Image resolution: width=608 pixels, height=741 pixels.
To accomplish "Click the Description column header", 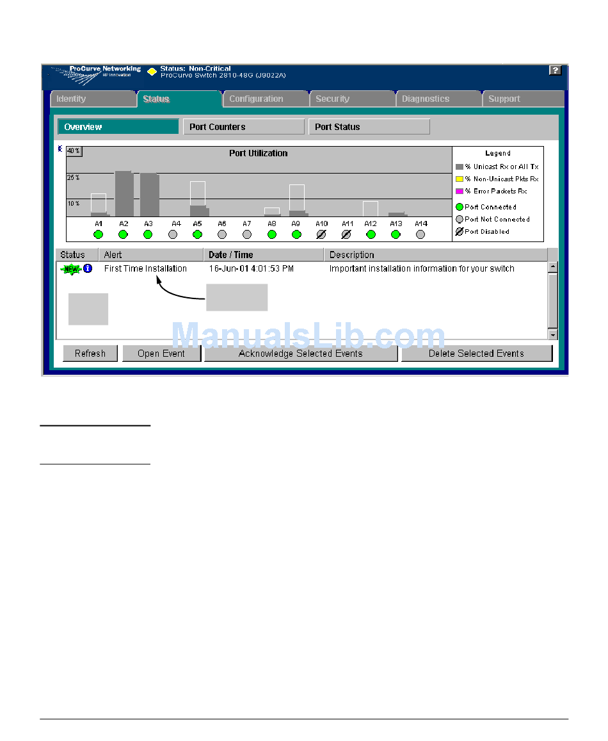I will (436, 255).
